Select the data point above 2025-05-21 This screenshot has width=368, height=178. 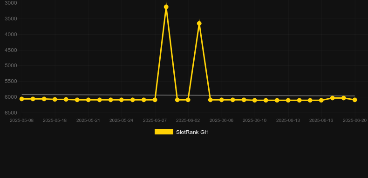click(88, 100)
